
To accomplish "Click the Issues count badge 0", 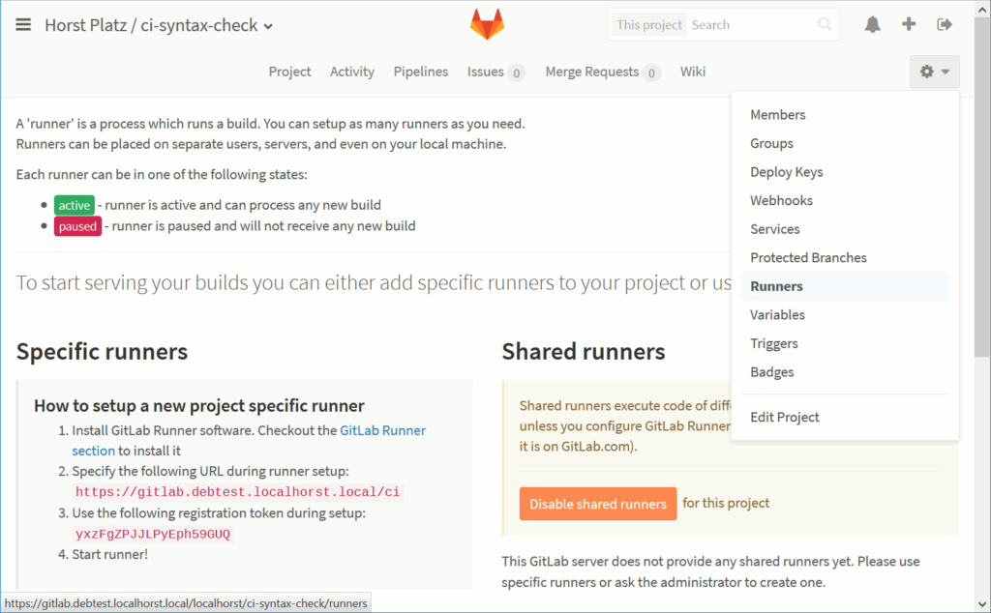I will tap(517, 73).
